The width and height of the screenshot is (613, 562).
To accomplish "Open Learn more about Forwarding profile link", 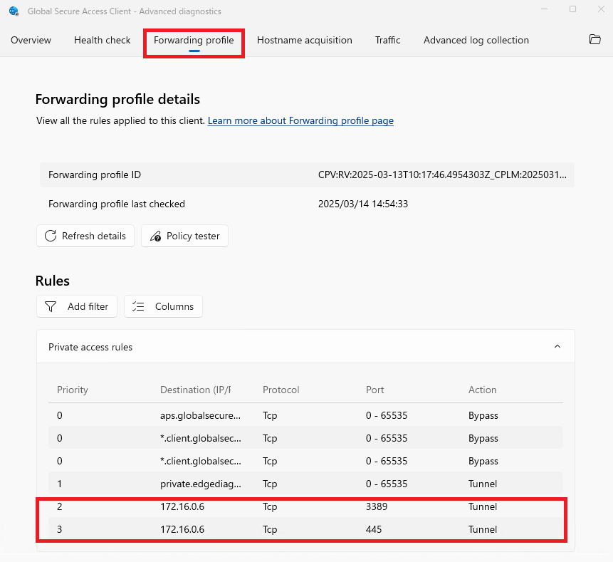I will pyautogui.click(x=300, y=121).
